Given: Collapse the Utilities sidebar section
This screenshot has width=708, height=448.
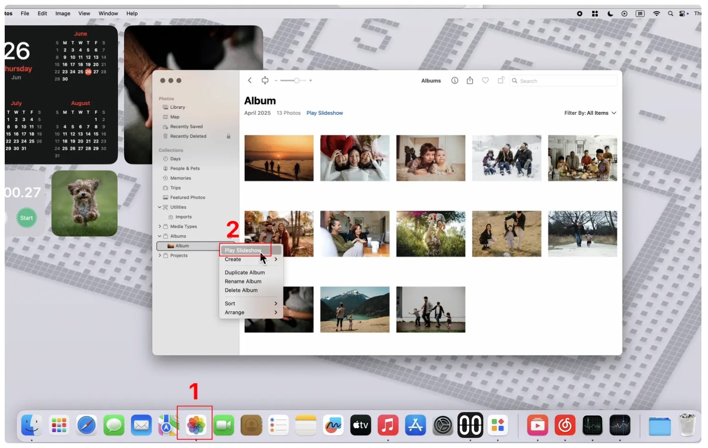Looking at the screenshot, I should (x=160, y=207).
